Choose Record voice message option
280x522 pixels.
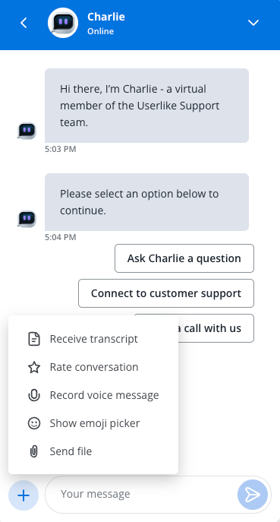[x=93, y=395]
